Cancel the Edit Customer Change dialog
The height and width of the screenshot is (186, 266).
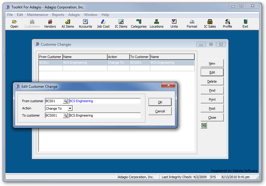pyautogui.click(x=160, y=111)
